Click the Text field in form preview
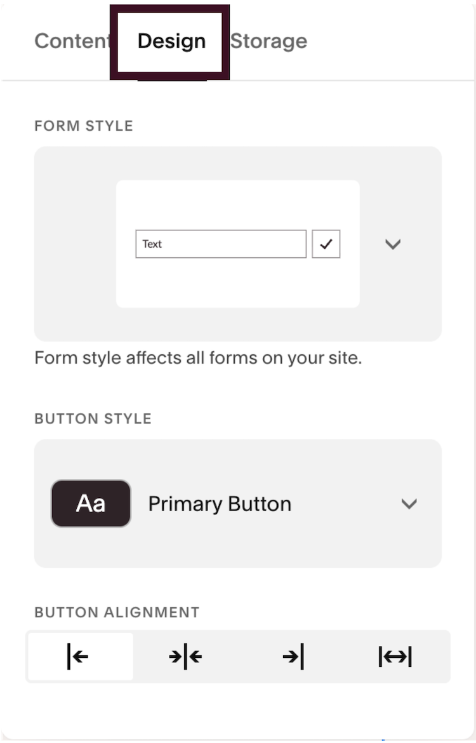 point(221,244)
